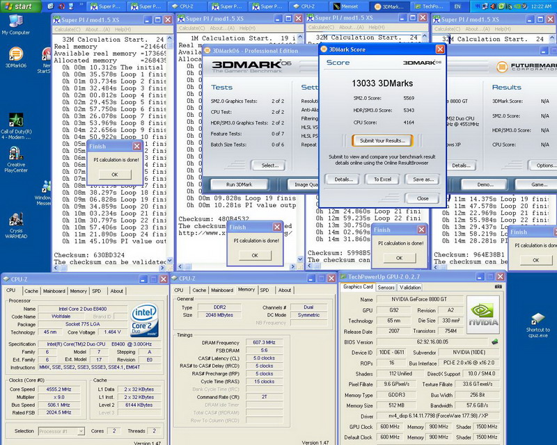This screenshot has width=557, height=445.
Task: Click OK in Finish dialog over the 1M Super PI window
Action: [x=255, y=255]
